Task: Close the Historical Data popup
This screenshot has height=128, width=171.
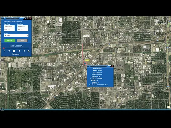Action: click(112, 66)
